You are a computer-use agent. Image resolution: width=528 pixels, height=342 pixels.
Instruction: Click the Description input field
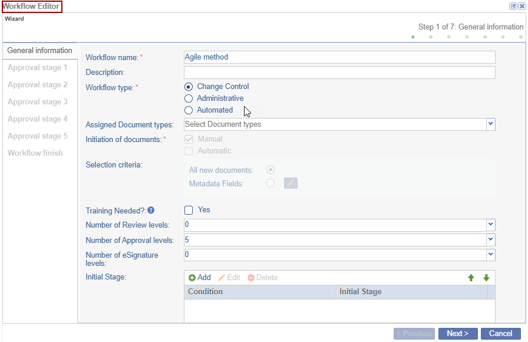coord(339,73)
